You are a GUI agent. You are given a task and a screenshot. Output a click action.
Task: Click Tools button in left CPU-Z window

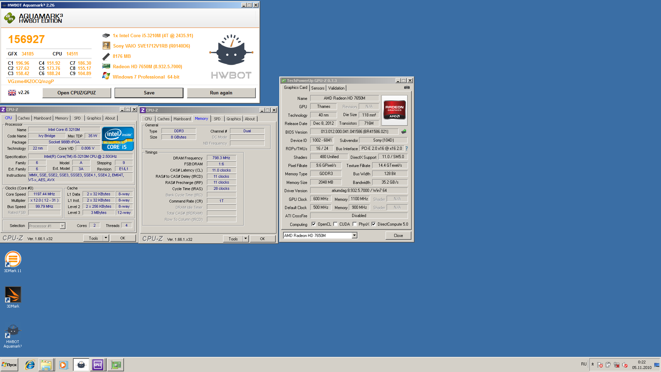click(94, 238)
